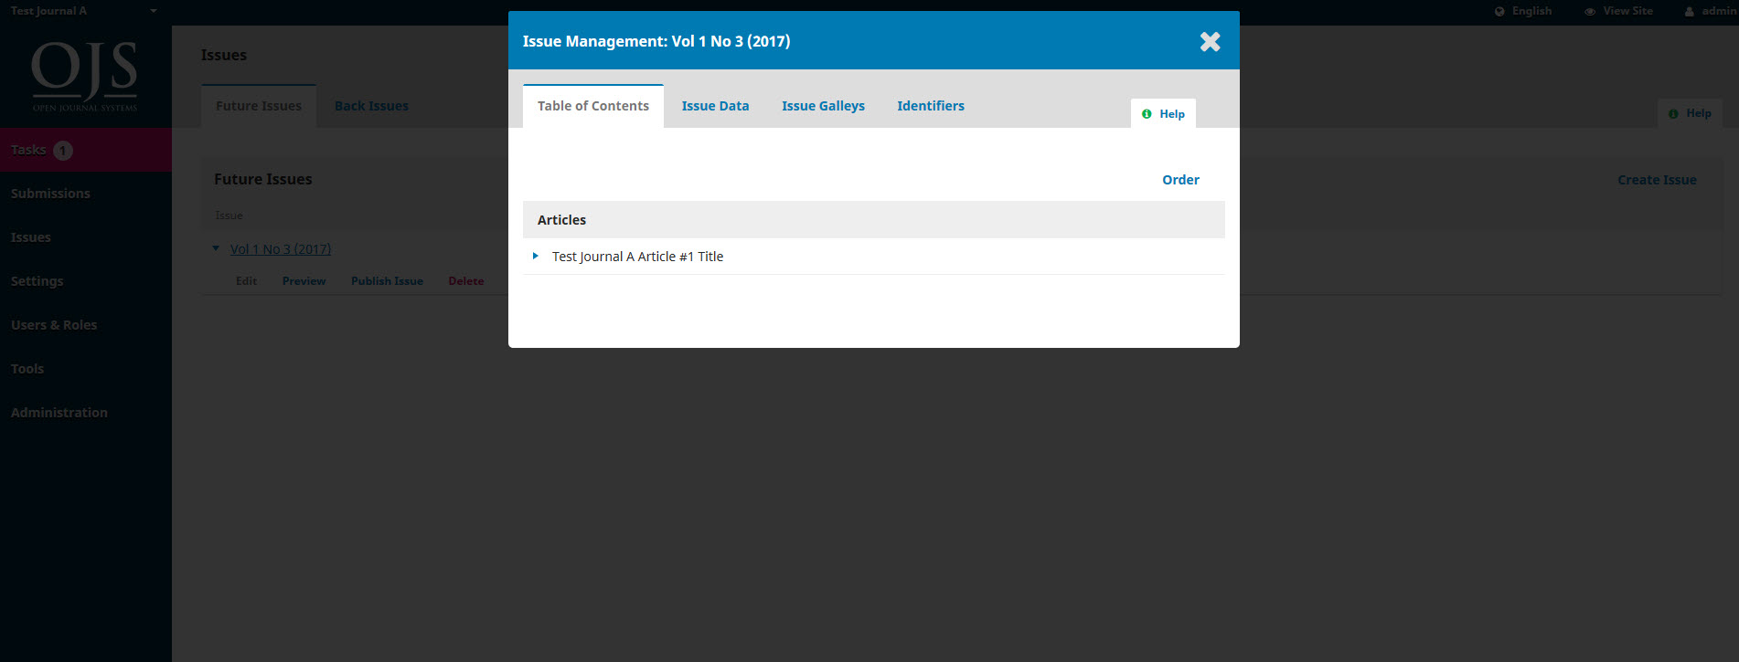Click the green Help info icon in dialog
The height and width of the screenshot is (662, 1739).
(1147, 114)
